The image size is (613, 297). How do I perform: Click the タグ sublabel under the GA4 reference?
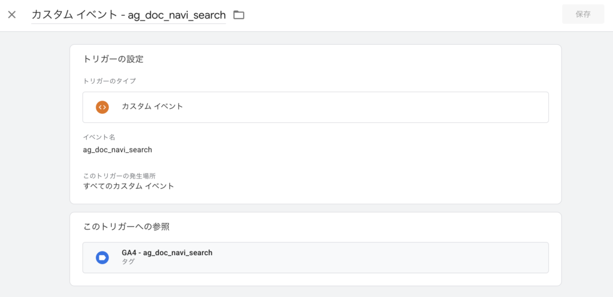128,262
